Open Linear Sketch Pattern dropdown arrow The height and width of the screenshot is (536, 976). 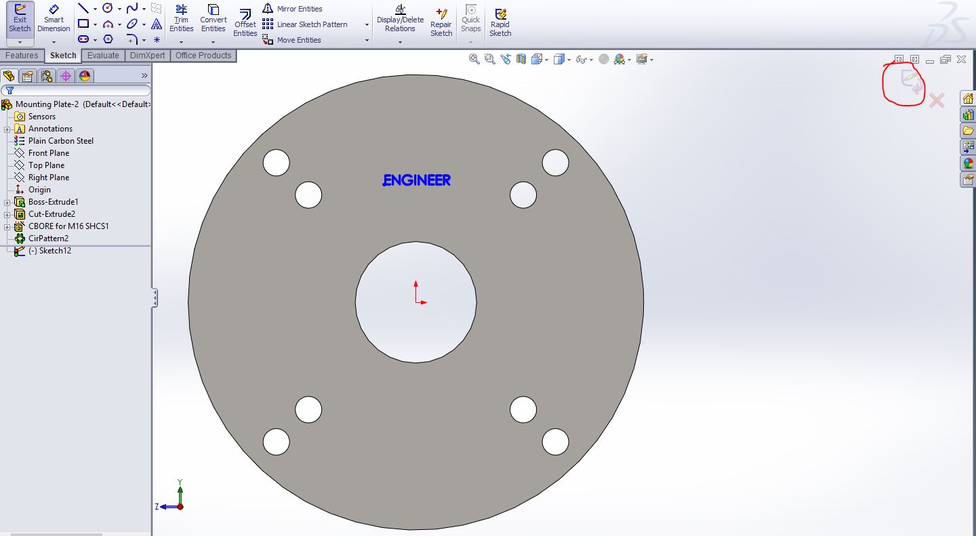367,25
